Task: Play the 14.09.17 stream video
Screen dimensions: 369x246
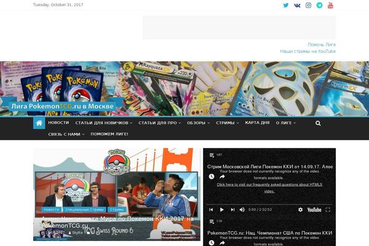Action: click(x=221, y=210)
